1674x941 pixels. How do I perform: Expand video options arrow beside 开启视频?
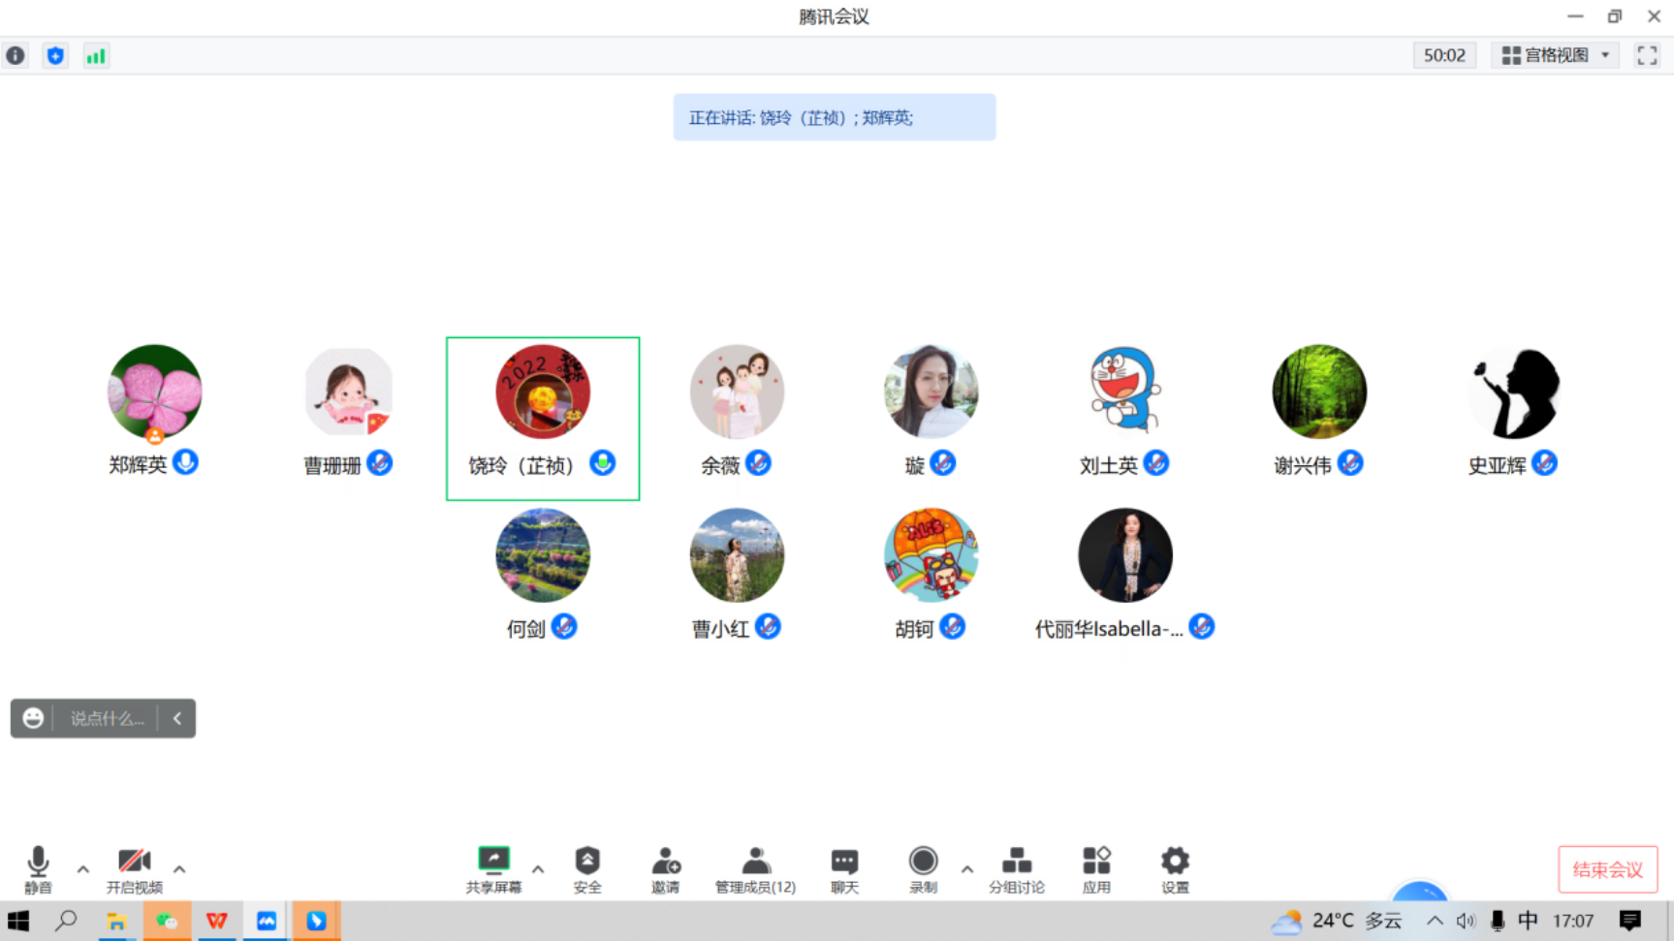click(179, 869)
